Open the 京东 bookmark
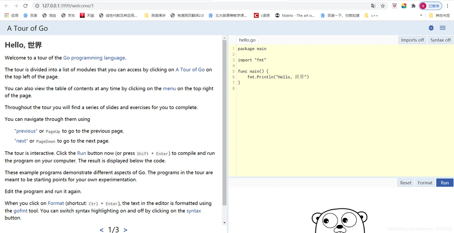Image resolution: width=454 pixels, height=233 pixels. (x=68, y=15)
